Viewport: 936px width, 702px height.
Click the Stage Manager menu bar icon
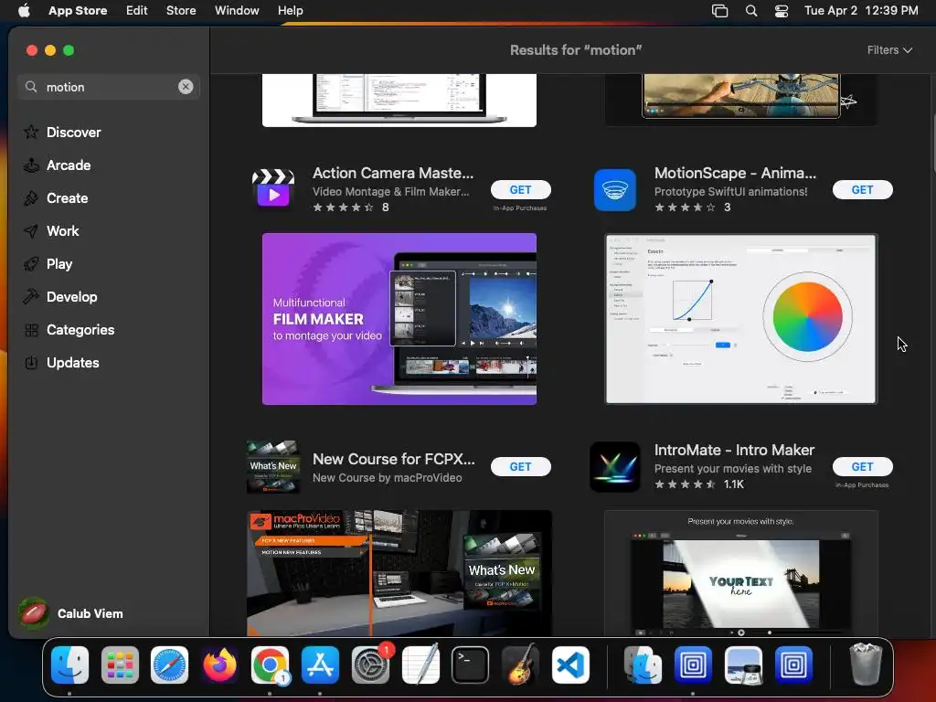click(720, 11)
